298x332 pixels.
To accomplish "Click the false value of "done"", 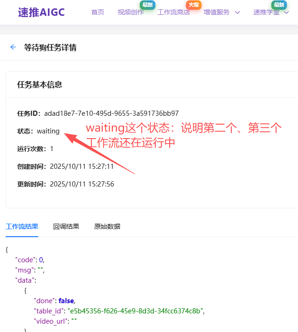I will pyautogui.click(x=66, y=301).
